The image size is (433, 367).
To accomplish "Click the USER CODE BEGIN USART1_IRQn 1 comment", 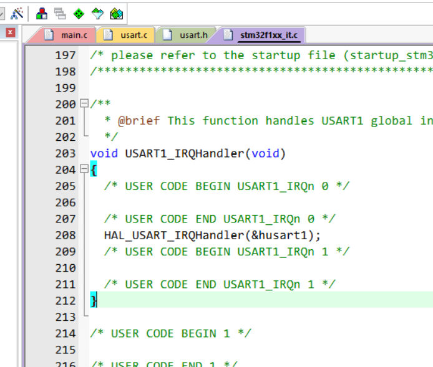I will click(x=226, y=252).
